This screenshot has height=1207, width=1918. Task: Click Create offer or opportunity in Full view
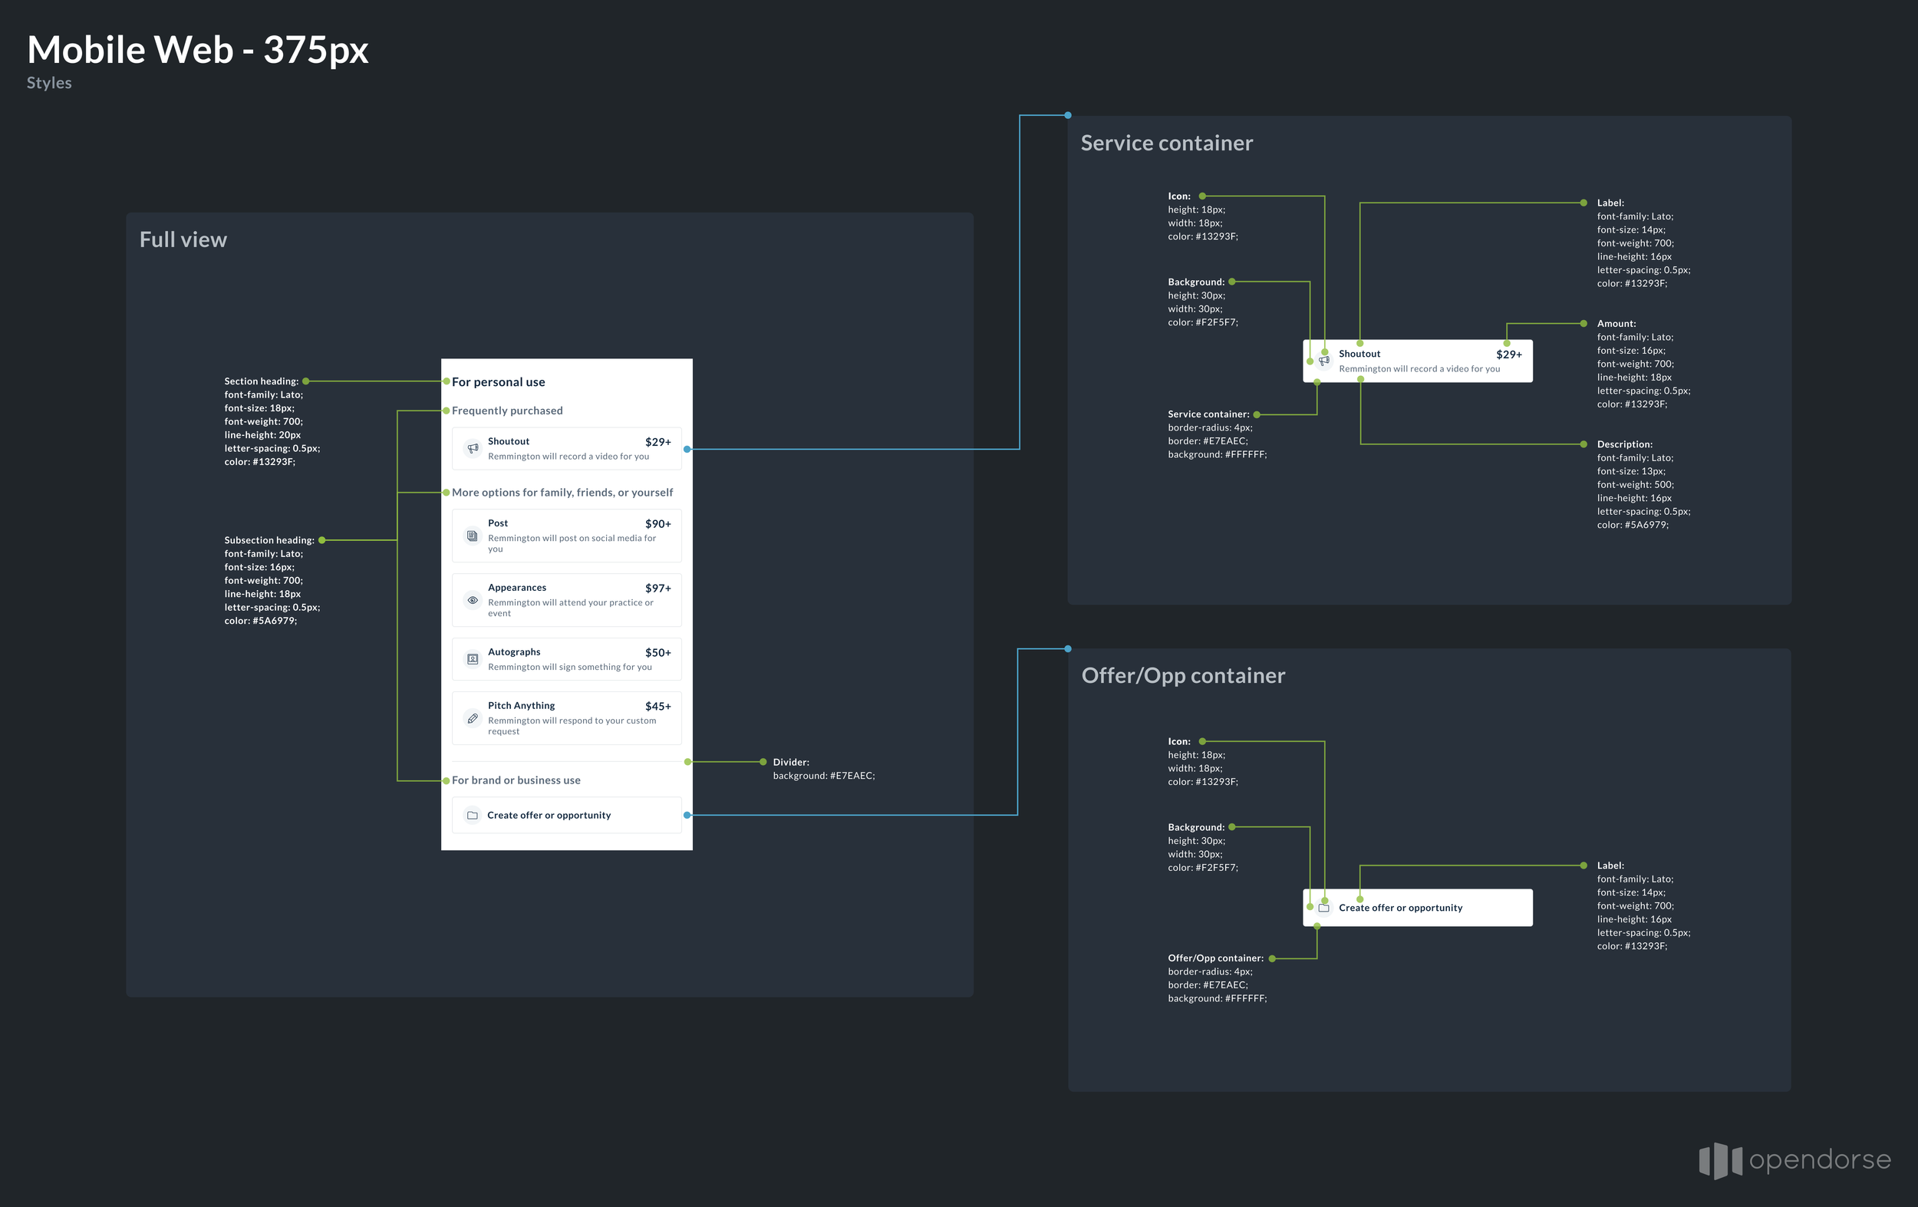point(549,816)
